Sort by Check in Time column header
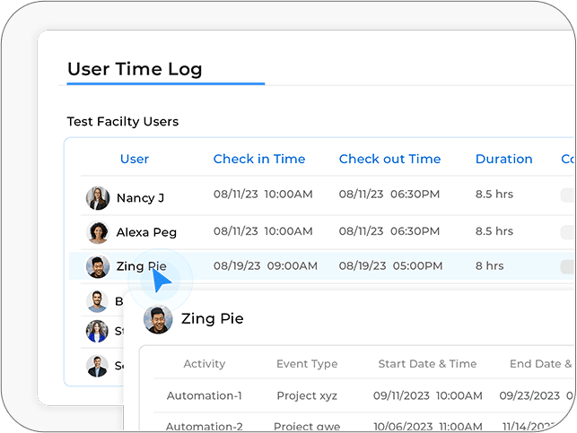The height and width of the screenshot is (433, 577). tap(259, 159)
